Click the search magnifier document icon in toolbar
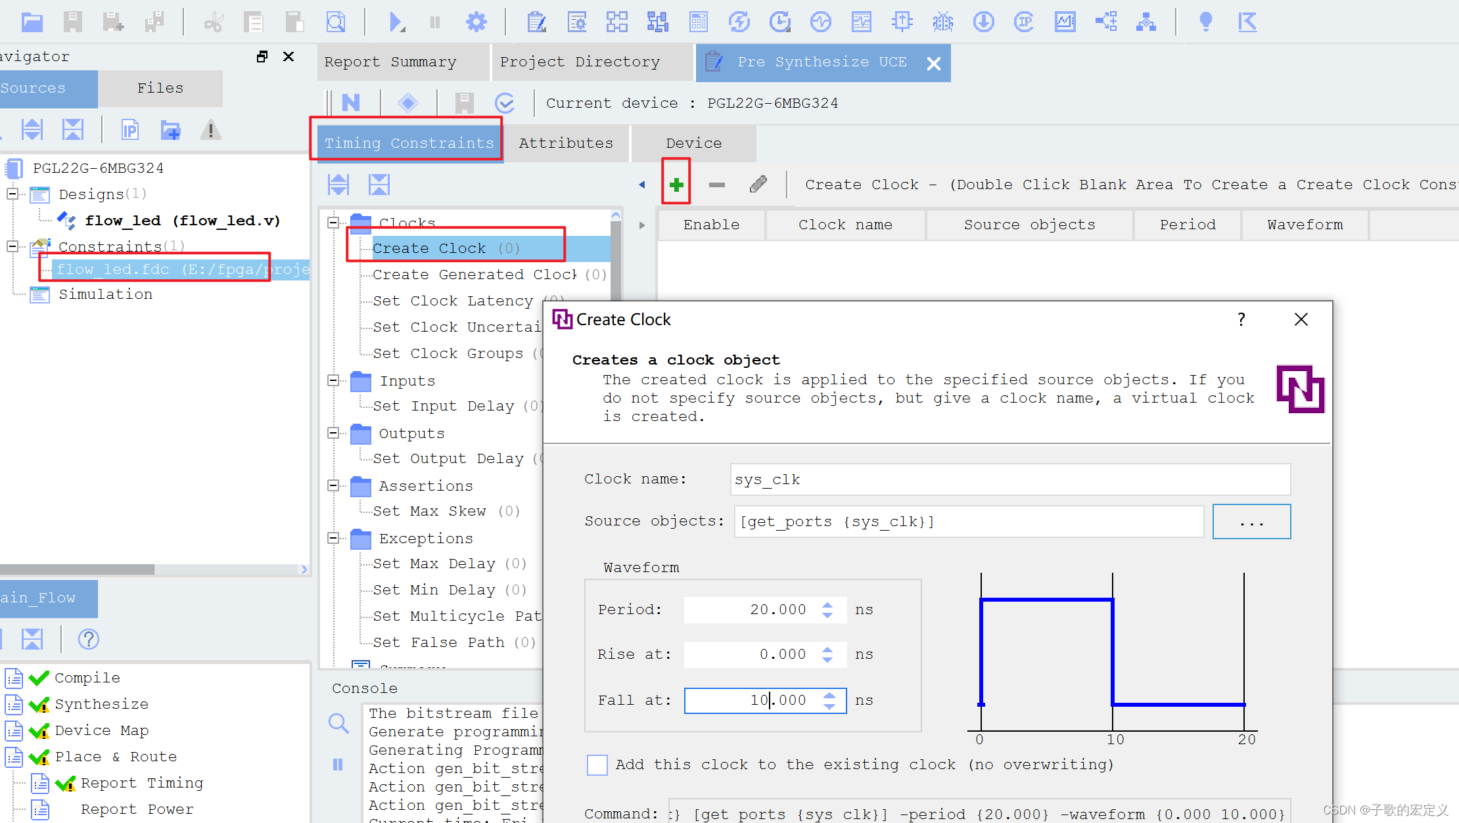Image resolution: width=1459 pixels, height=823 pixels. point(336,22)
